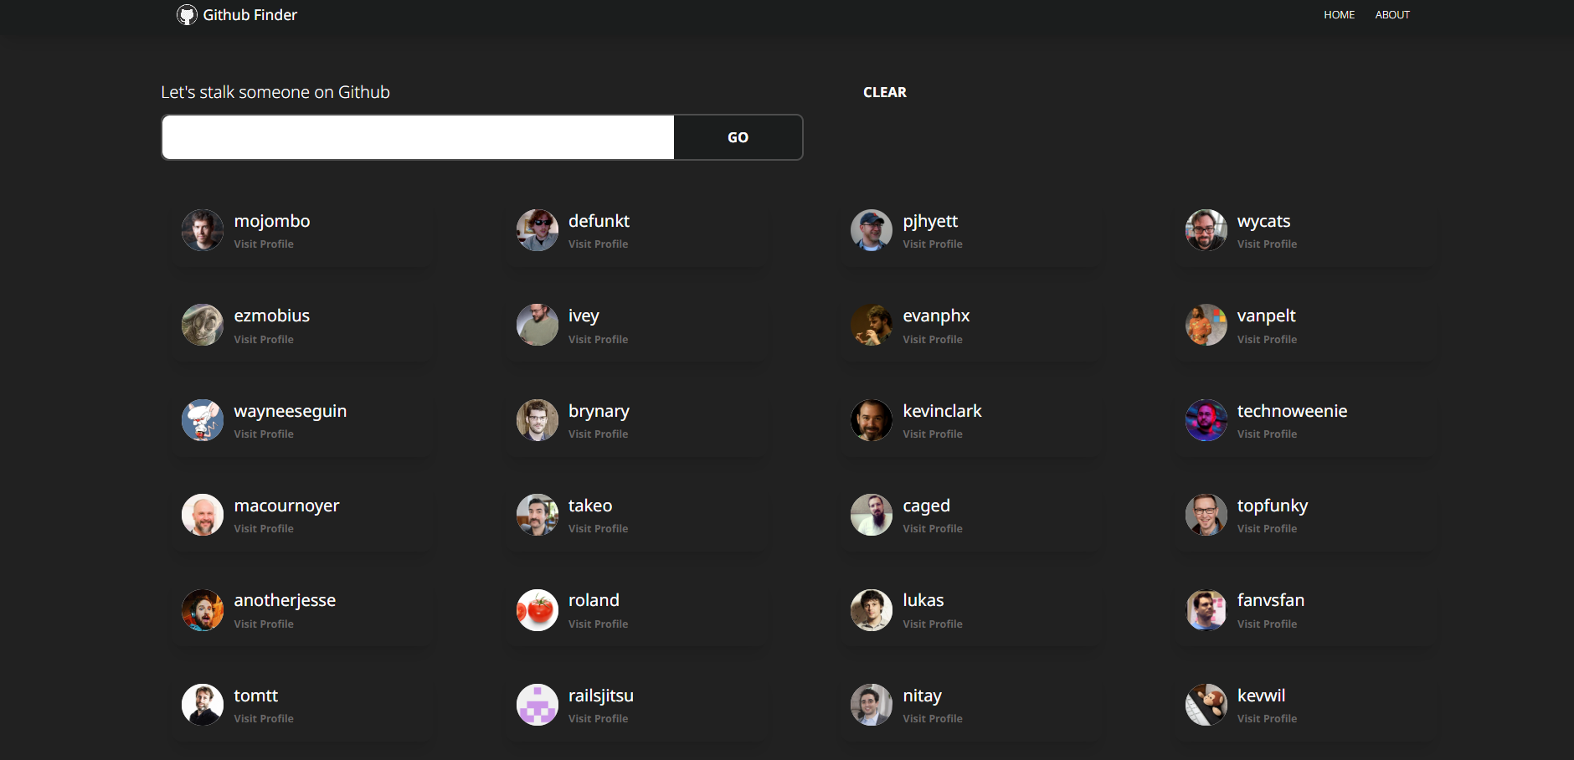Go to takeo's Visit Profile link

(x=598, y=529)
